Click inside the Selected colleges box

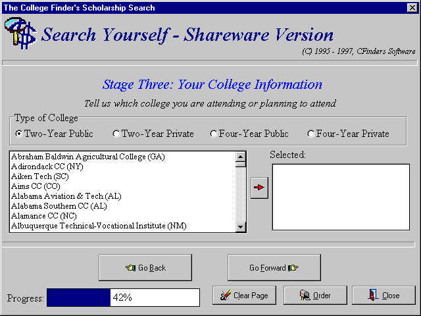[340, 197]
